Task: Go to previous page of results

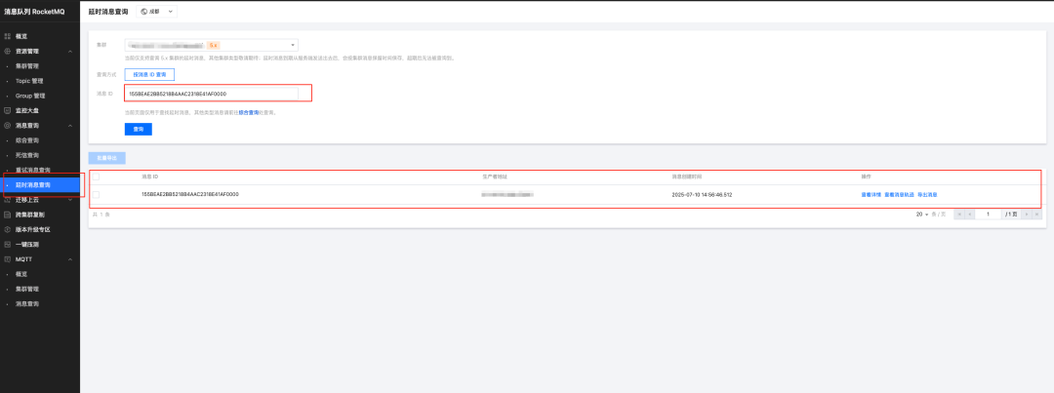Action: [x=970, y=215]
